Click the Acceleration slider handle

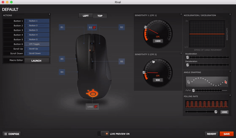(x=187, y=57)
